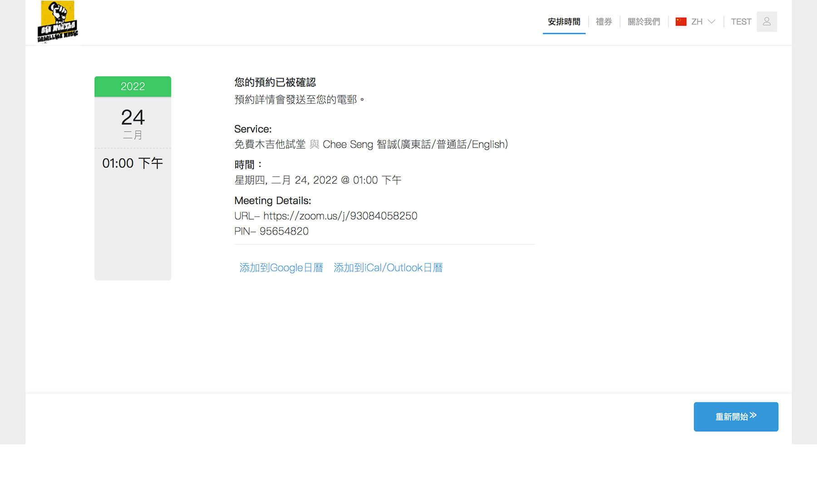Viewport: 817px width, 497px height.
Task: Click the yellow fist logo
Action: [57, 22]
